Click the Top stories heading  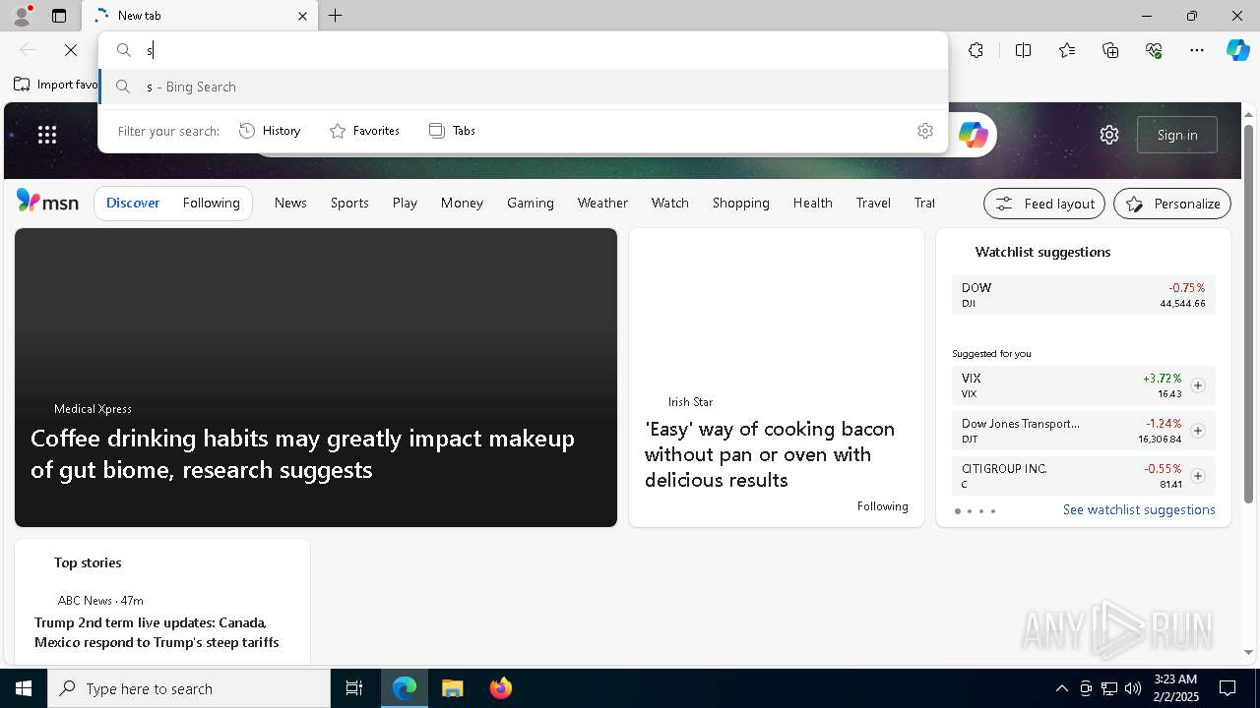point(88,562)
